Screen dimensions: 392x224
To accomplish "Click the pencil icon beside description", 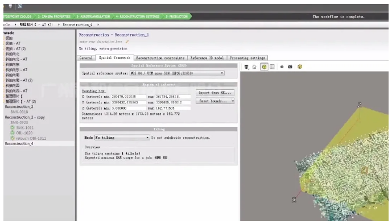I will 127,42.
